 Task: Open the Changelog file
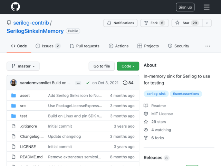[32, 137]
